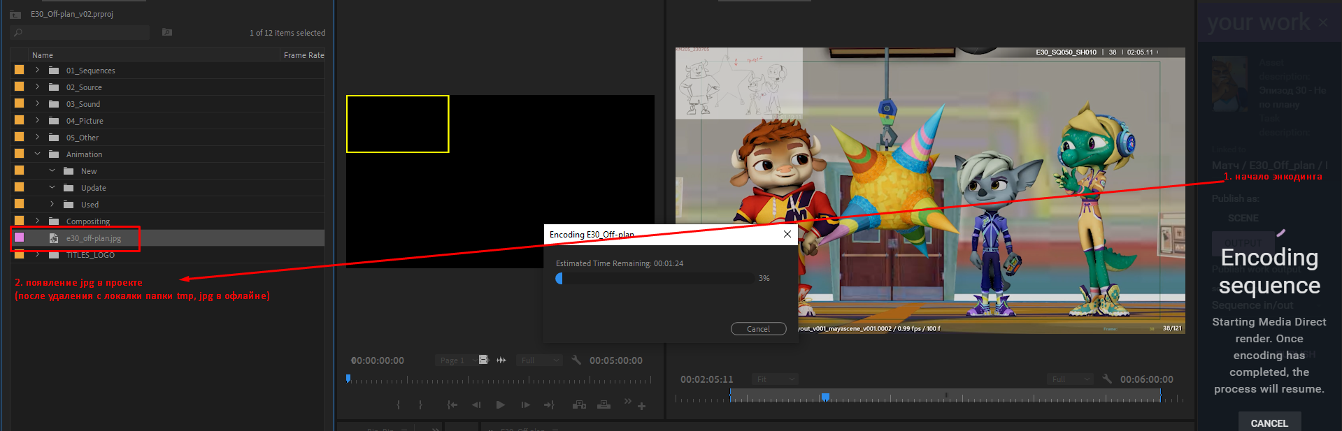The image size is (1342, 431).
Task: Expand the 02_Source bin
Action: coord(38,87)
